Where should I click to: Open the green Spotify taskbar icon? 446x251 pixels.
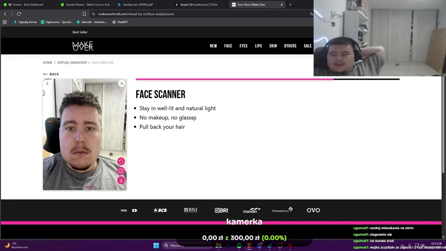(x=239, y=245)
